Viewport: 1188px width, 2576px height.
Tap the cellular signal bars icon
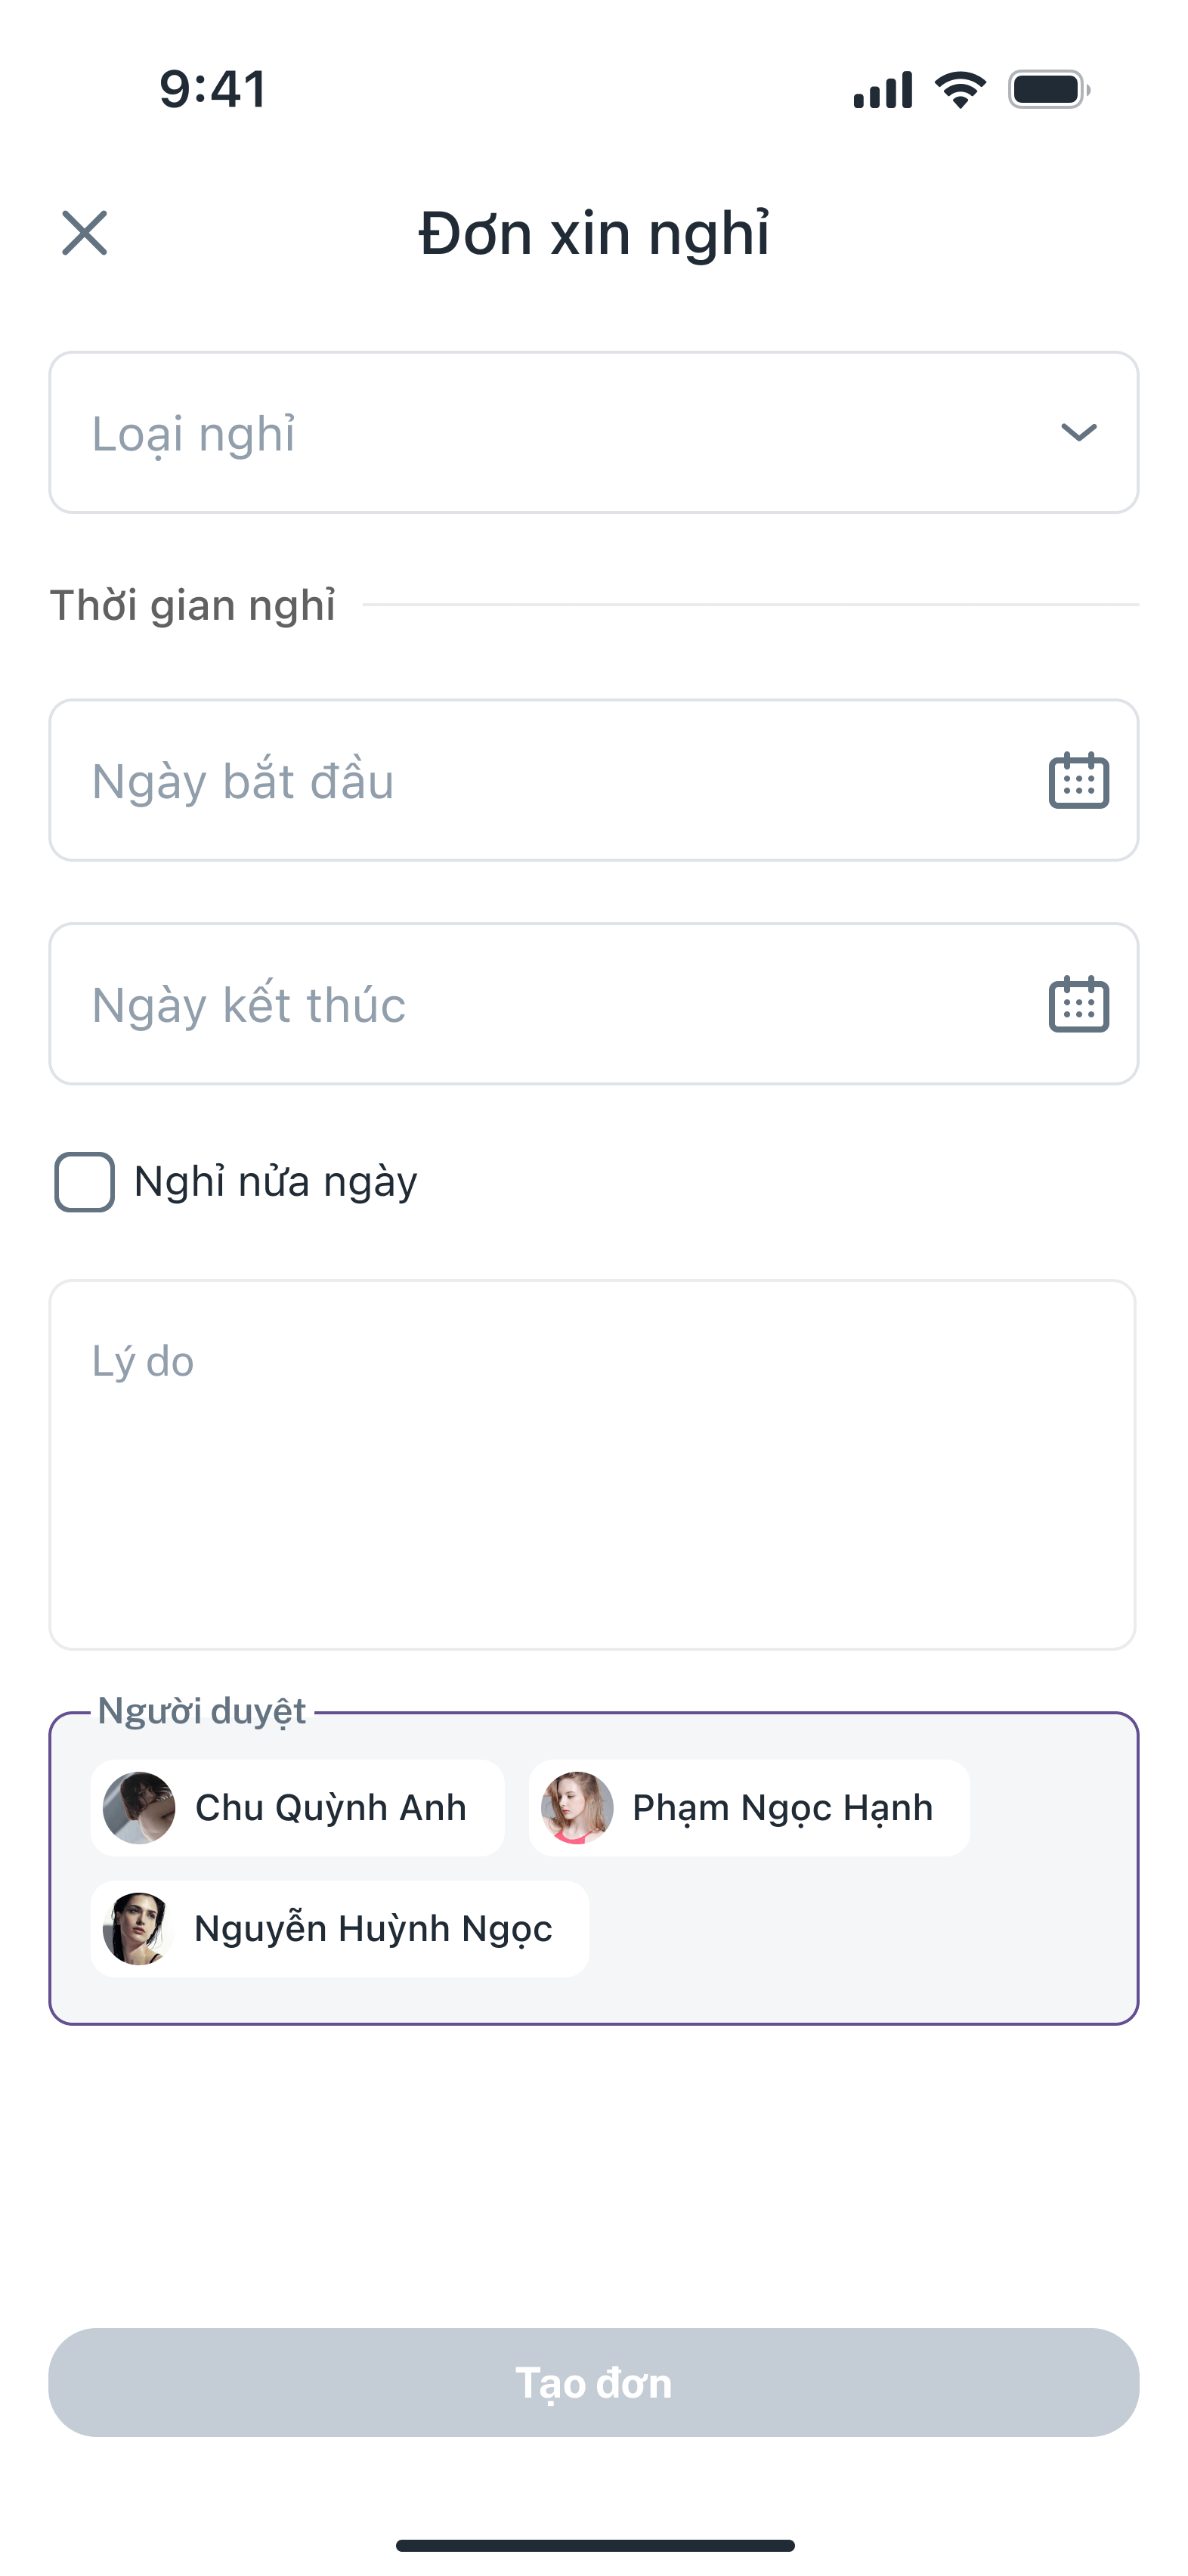point(882,90)
